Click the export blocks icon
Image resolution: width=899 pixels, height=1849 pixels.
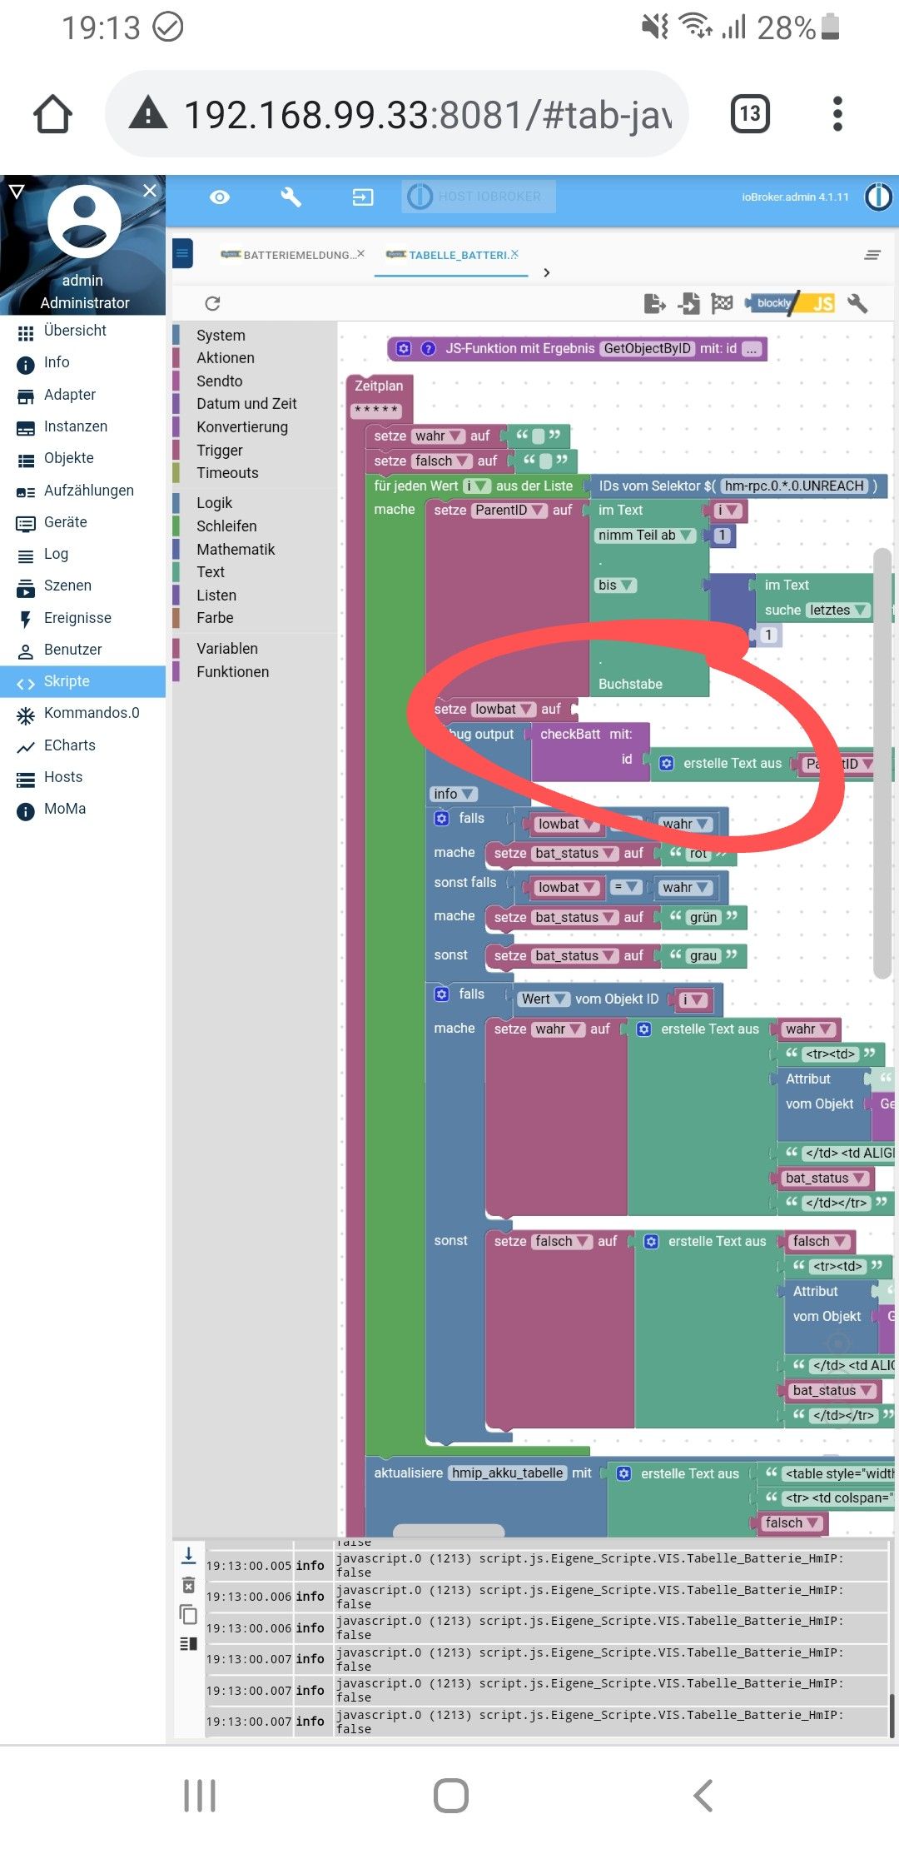pyautogui.click(x=655, y=303)
